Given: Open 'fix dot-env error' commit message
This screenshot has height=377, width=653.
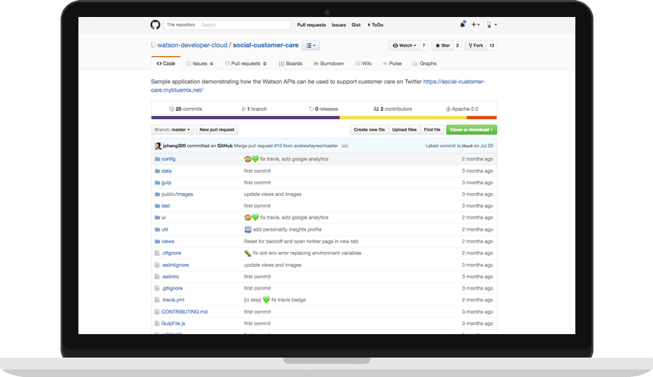Looking at the screenshot, I should coord(308,253).
